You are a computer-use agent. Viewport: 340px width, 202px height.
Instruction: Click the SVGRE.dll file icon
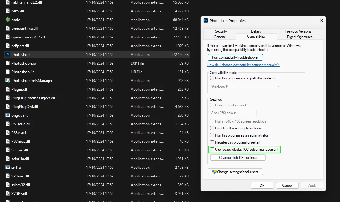[x=8, y=193]
